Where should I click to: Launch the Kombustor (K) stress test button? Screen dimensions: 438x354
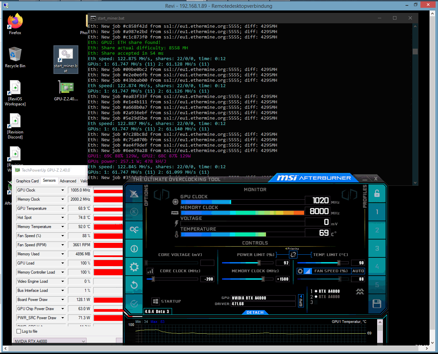click(134, 212)
